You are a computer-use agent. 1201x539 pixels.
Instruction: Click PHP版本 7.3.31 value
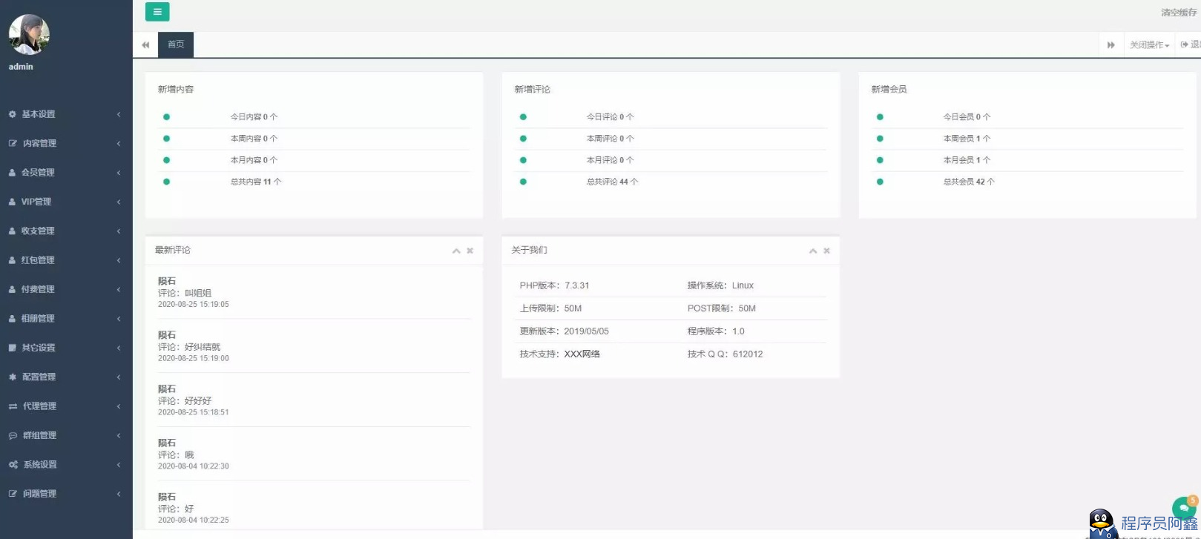577,285
